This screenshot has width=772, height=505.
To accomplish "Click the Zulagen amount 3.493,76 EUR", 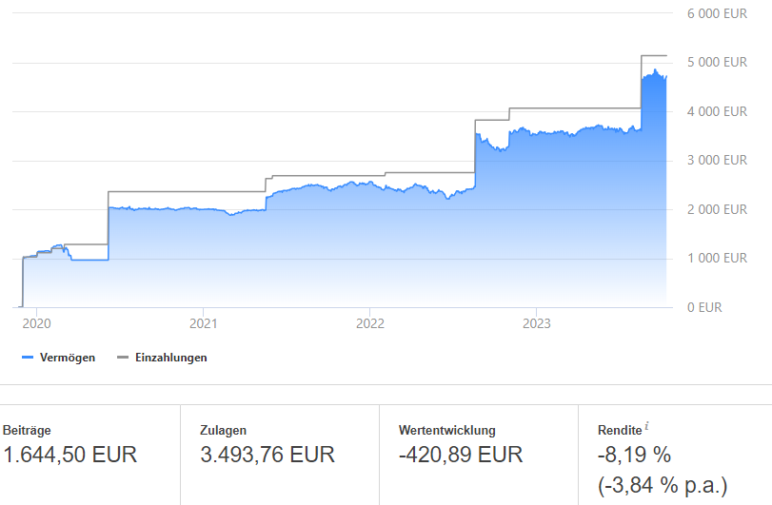I will click(267, 455).
